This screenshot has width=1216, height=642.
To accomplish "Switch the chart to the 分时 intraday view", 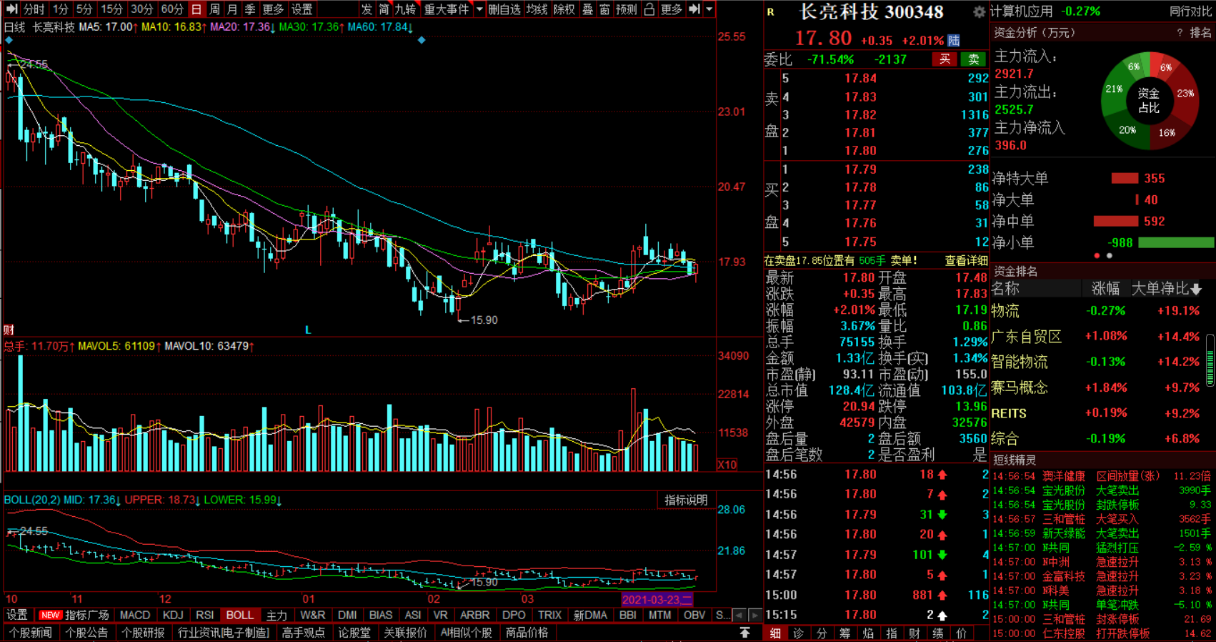I will click(x=34, y=9).
